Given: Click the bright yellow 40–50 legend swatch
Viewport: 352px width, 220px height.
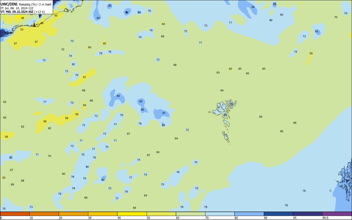Looking at the screenshot, I should coord(132,214).
